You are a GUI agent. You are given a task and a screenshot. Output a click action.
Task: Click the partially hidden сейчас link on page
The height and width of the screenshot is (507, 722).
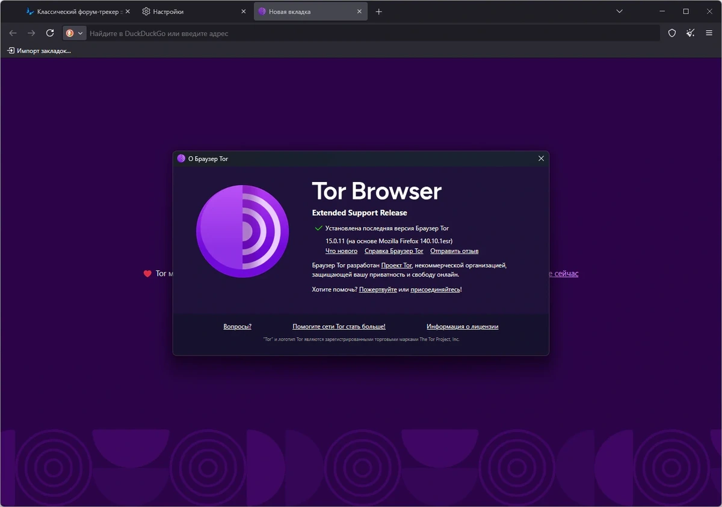pyautogui.click(x=564, y=274)
